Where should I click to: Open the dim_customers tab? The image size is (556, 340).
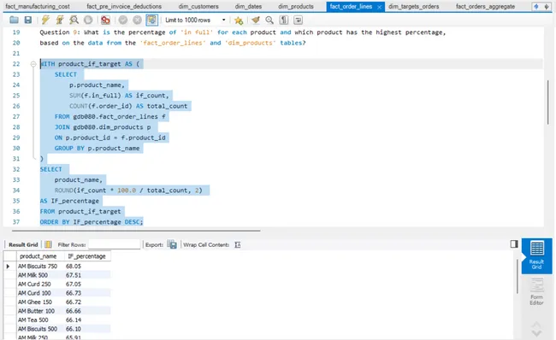pyautogui.click(x=198, y=6)
